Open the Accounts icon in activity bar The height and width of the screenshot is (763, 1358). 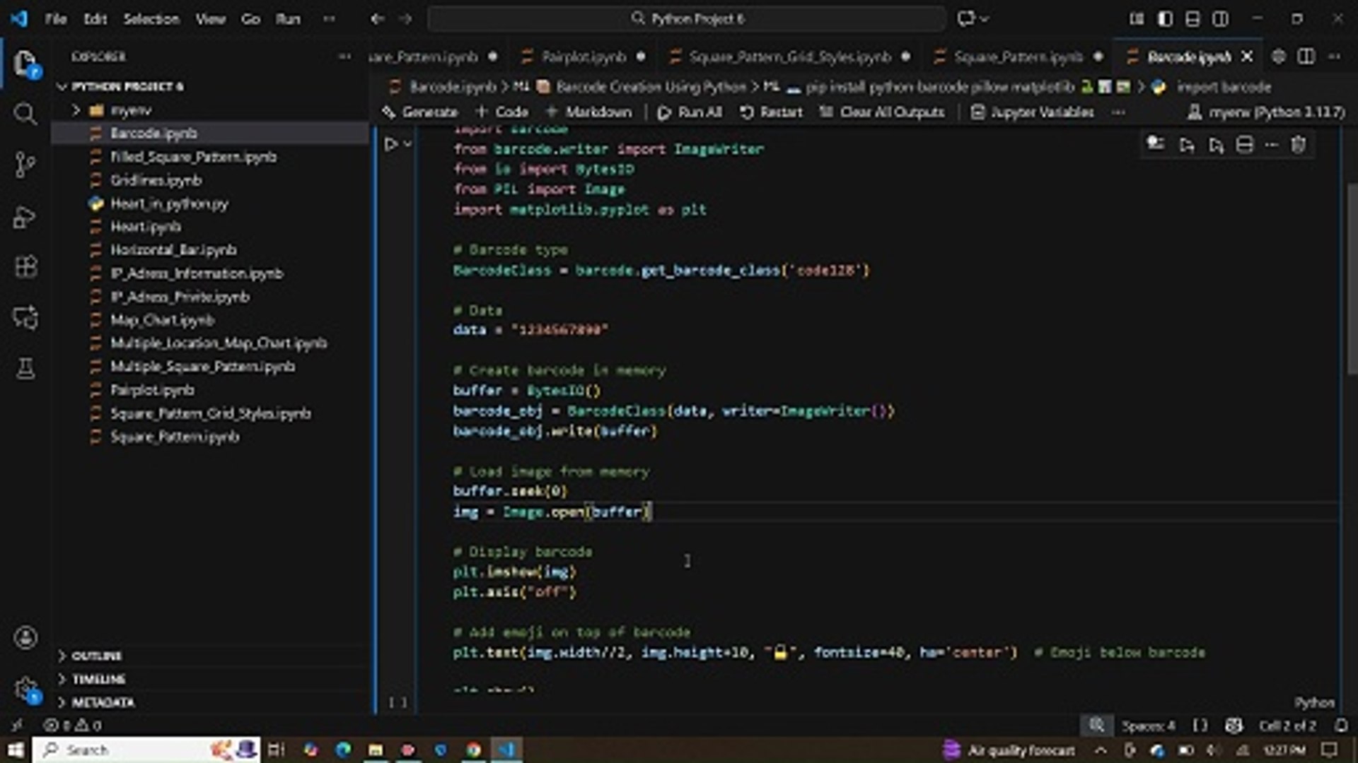(x=25, y=638)
